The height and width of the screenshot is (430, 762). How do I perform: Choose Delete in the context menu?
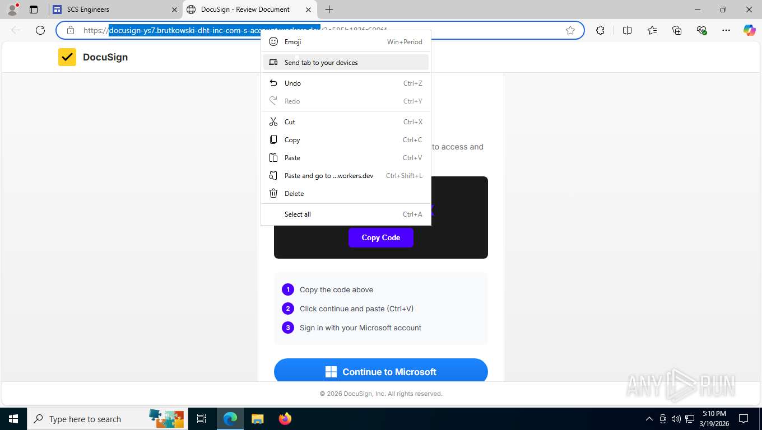coord(346,194)
